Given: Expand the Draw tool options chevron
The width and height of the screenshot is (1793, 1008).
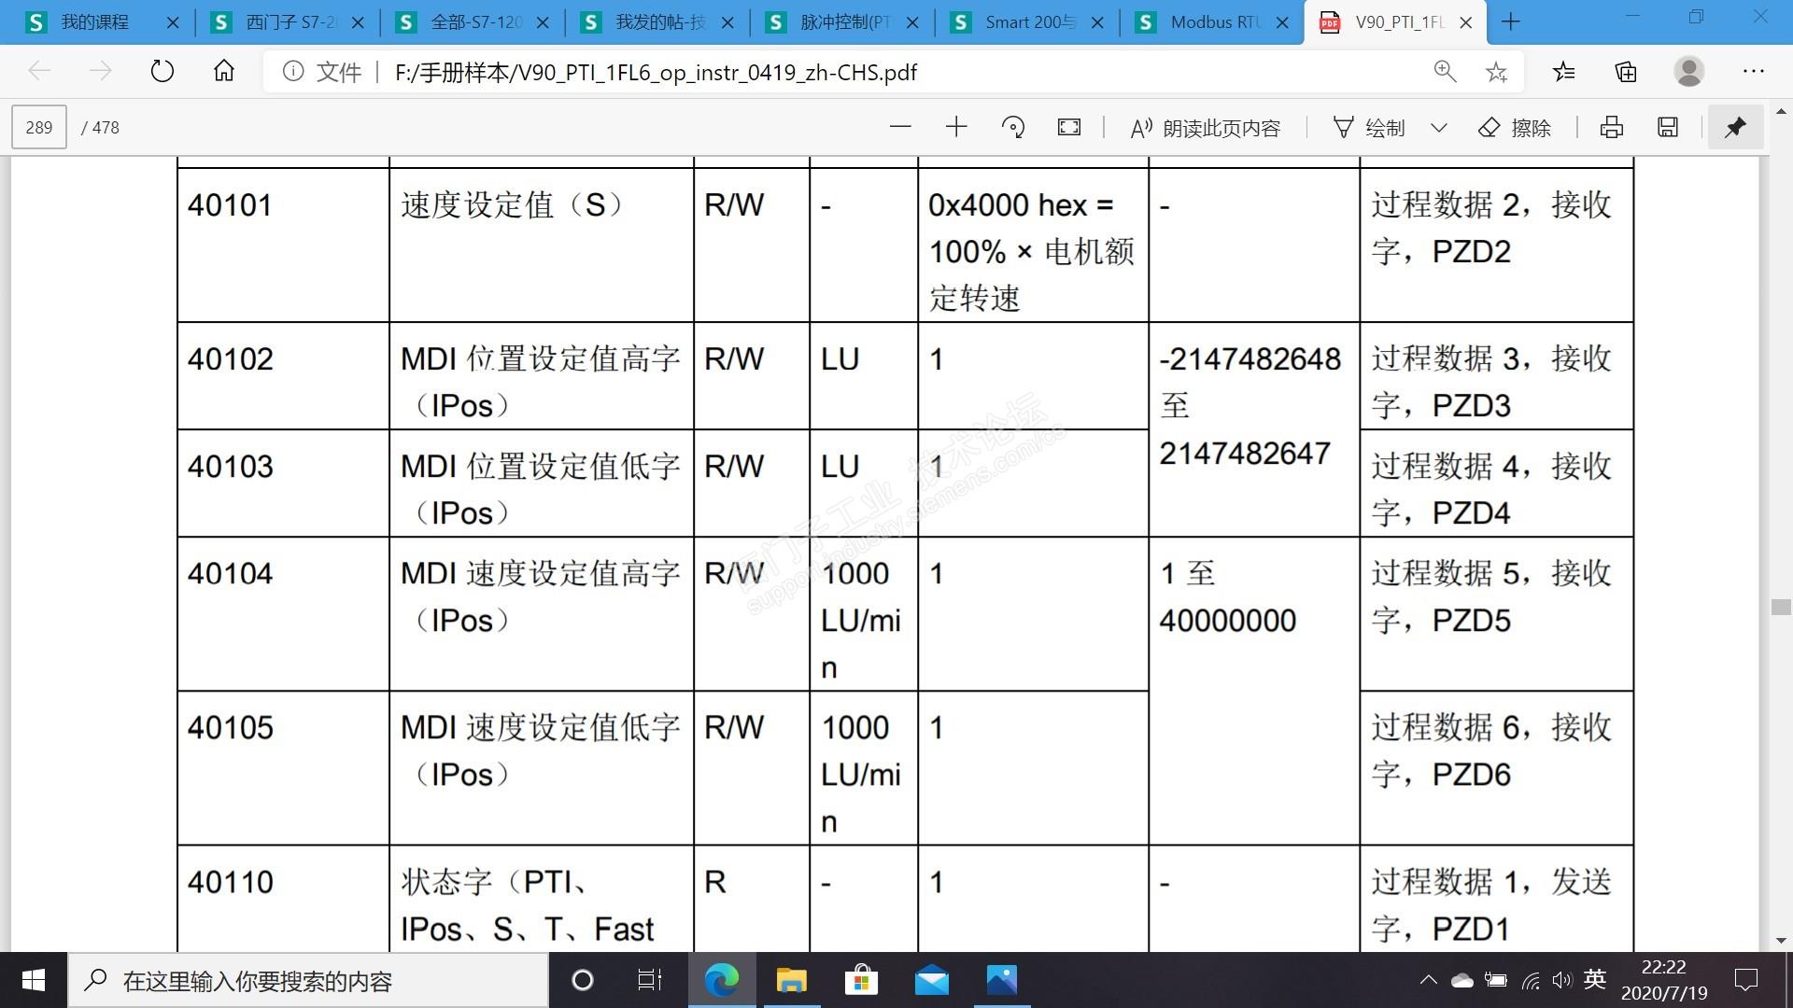Looking at the screenshot, I should click(1439, 127).
